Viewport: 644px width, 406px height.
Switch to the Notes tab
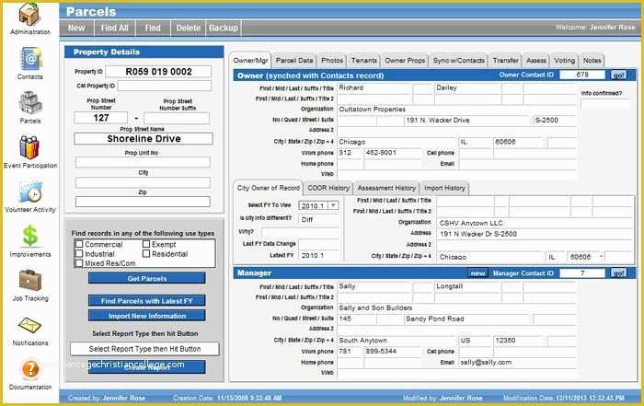point(592,61)
